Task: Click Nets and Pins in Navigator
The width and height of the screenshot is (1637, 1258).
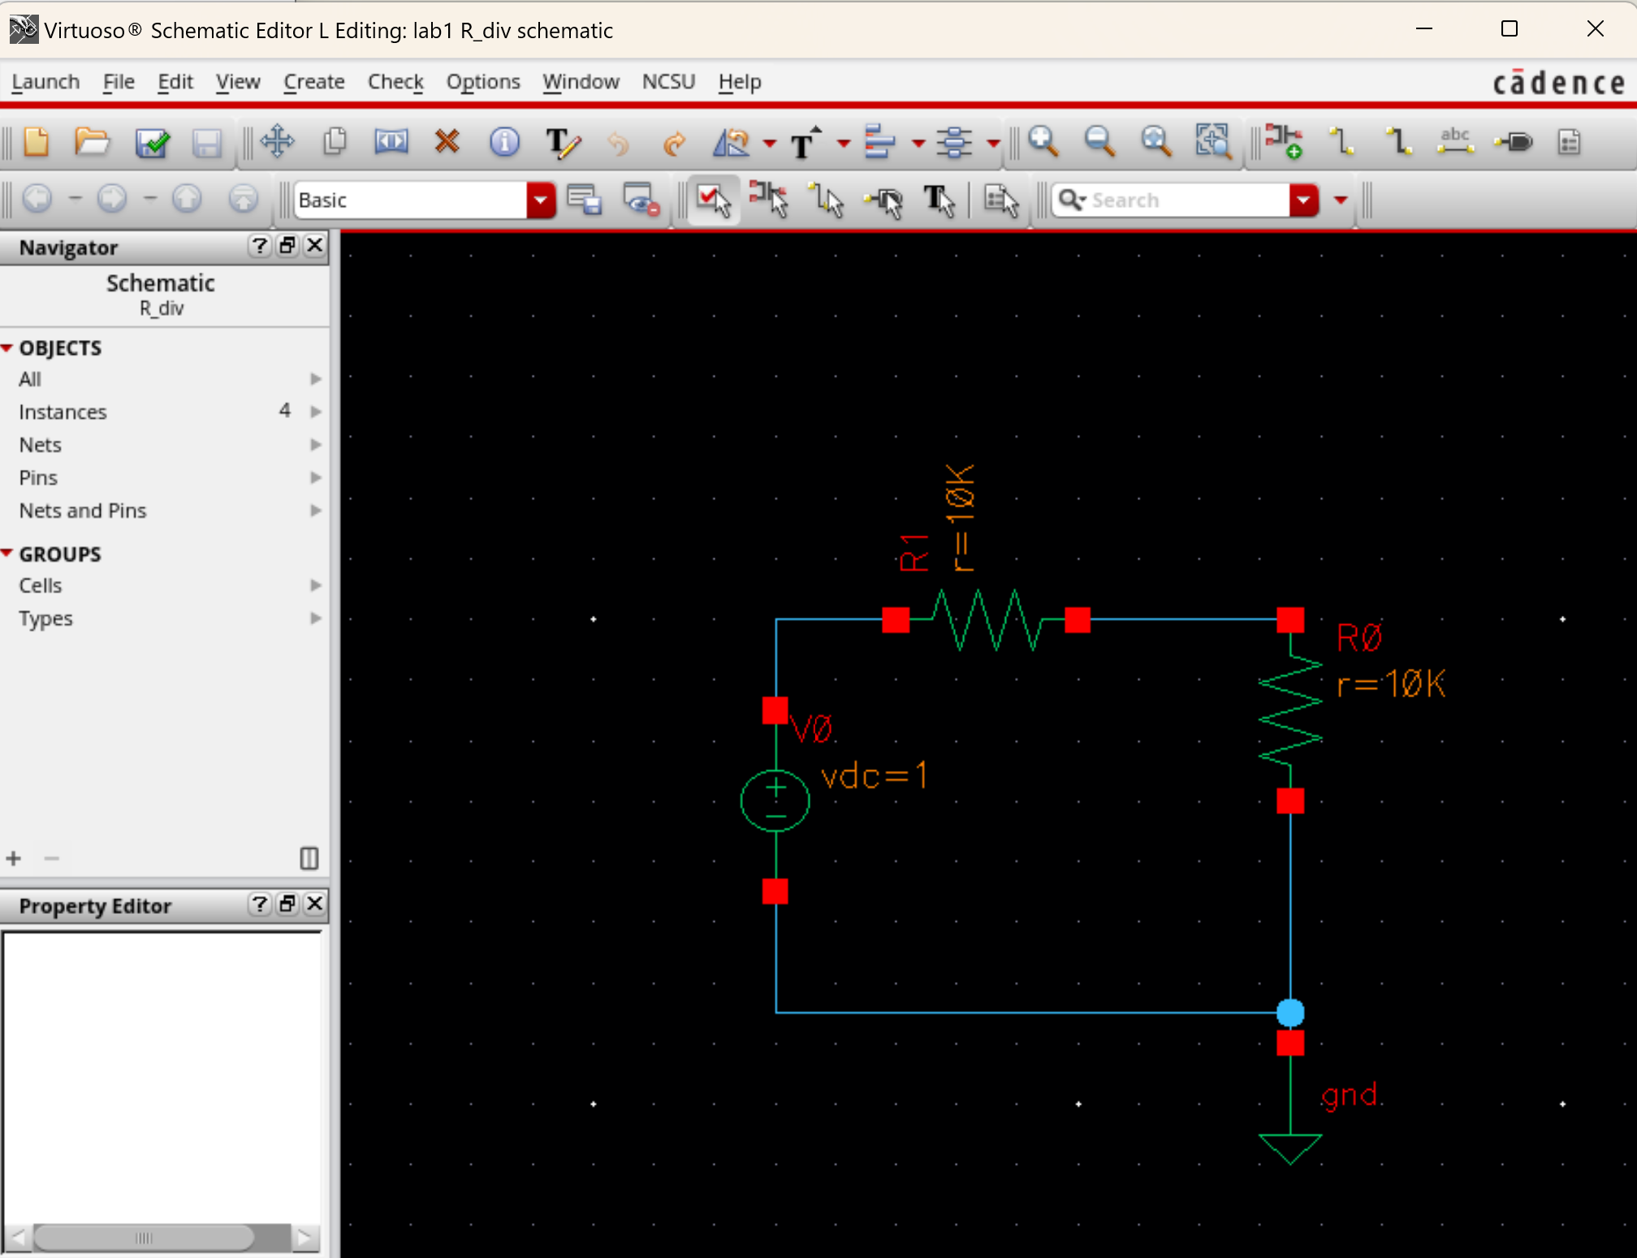Action: (83, 511)
